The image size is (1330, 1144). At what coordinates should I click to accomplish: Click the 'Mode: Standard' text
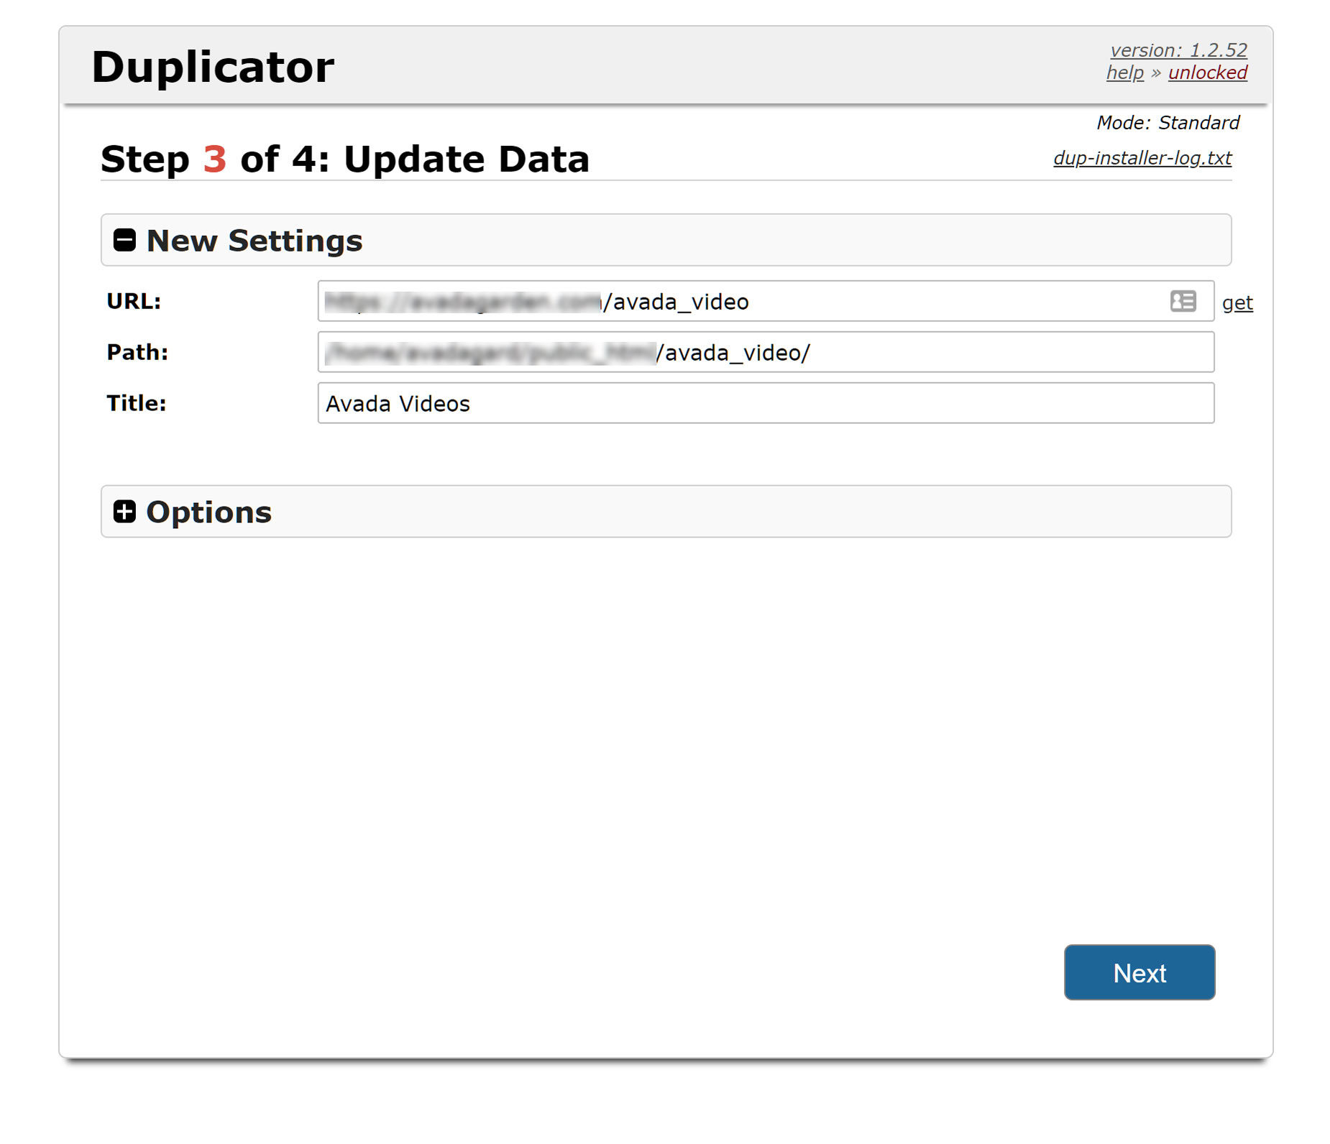pyautogui.click(x=1168, y=123)
